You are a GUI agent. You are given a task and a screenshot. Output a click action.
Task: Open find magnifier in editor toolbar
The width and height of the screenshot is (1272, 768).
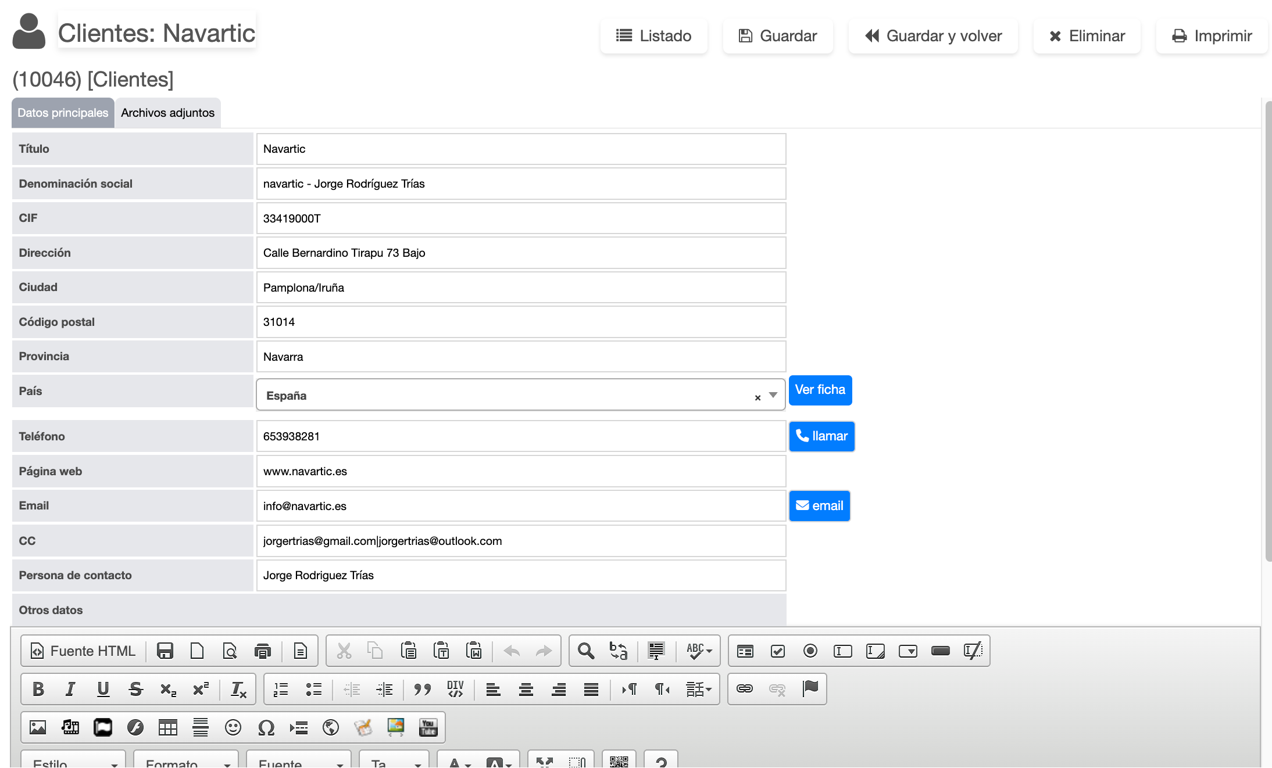586,651
